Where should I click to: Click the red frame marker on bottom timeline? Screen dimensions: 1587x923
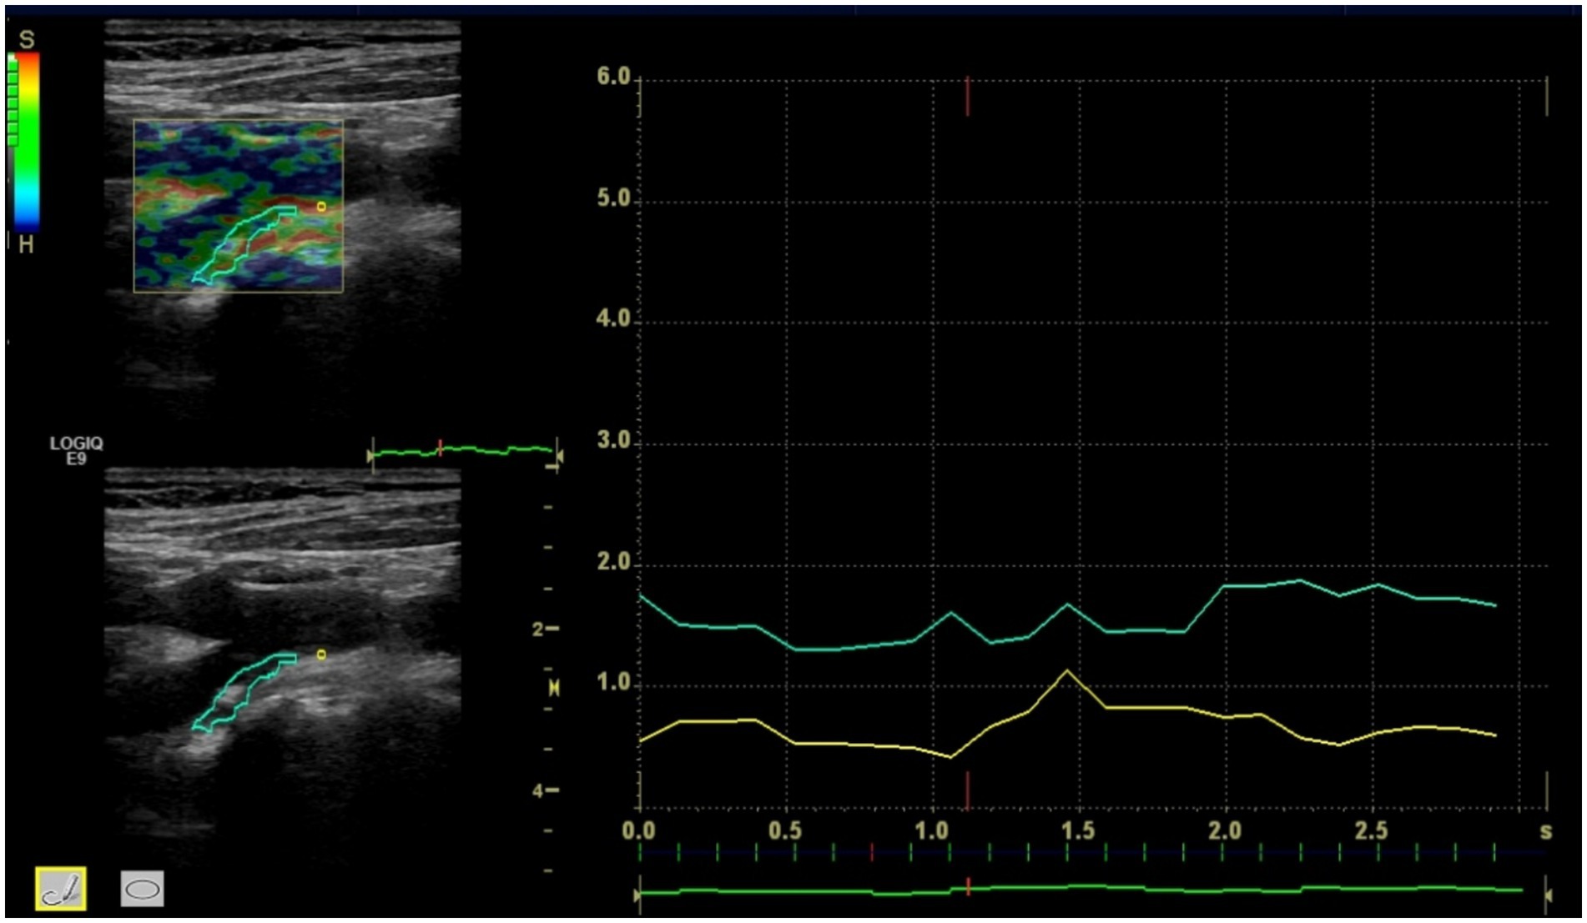(968, 885)
